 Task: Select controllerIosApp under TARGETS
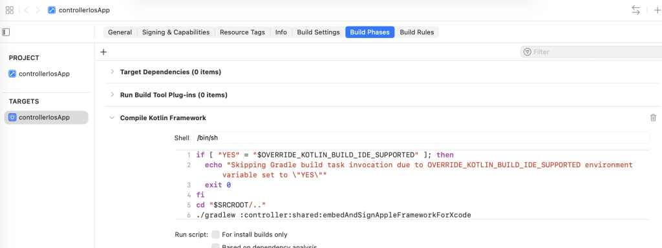pos(46,118)
